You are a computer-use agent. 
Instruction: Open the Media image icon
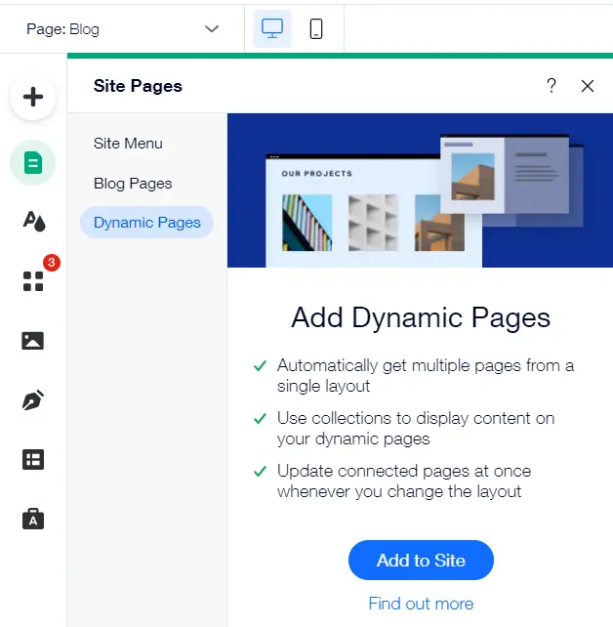click(33, 341)
